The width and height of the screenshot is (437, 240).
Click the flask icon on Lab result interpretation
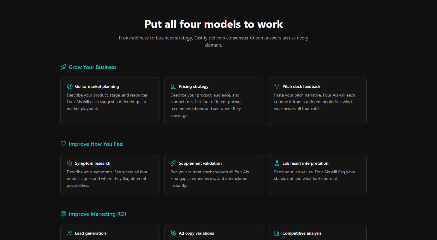pos(277,163)
